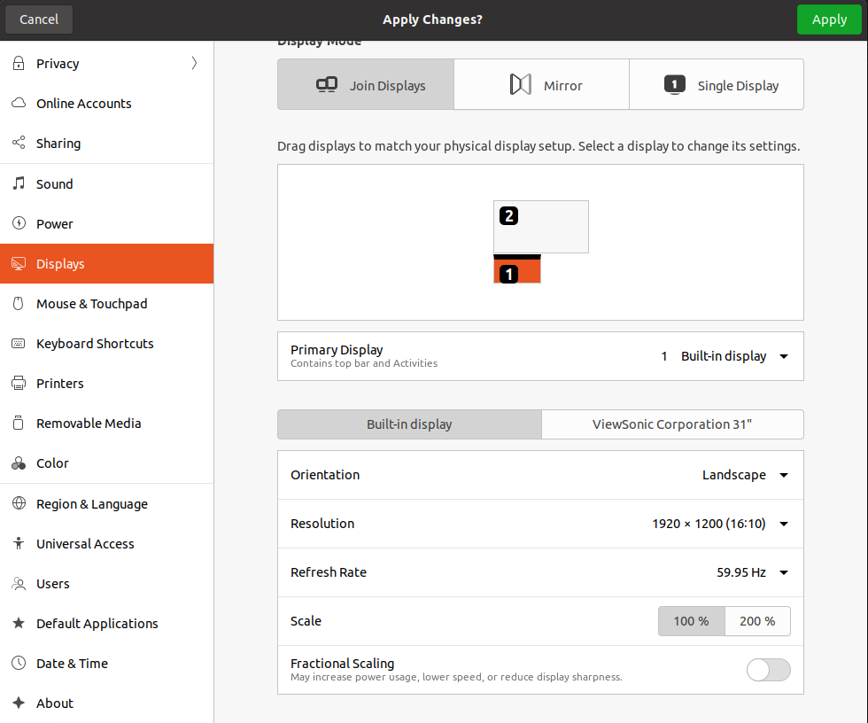Image resolution: width=868 pixels, height=723 pixels.
Task: Click the Sharing icon in sidebar
Action: tap(19, 143)
